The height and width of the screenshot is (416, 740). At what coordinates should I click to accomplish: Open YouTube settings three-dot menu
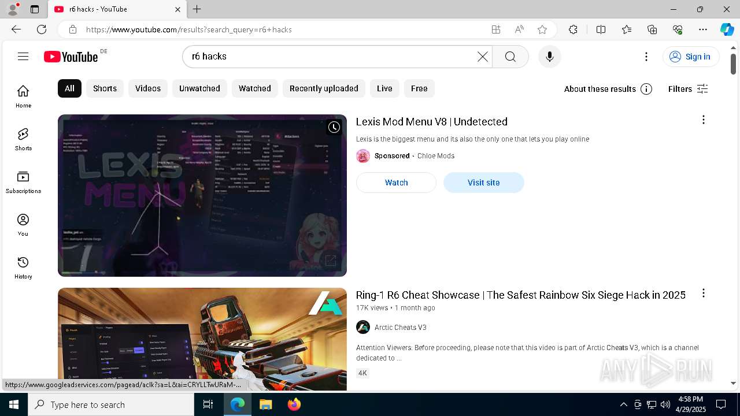pyautogui.click(x=646, y=57)
